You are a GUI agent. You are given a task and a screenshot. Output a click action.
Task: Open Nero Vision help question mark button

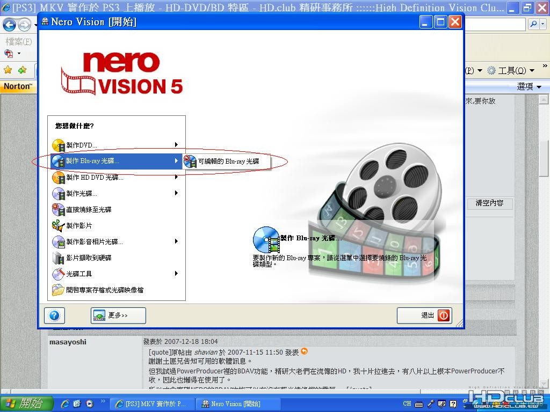[x=54, y=315]
